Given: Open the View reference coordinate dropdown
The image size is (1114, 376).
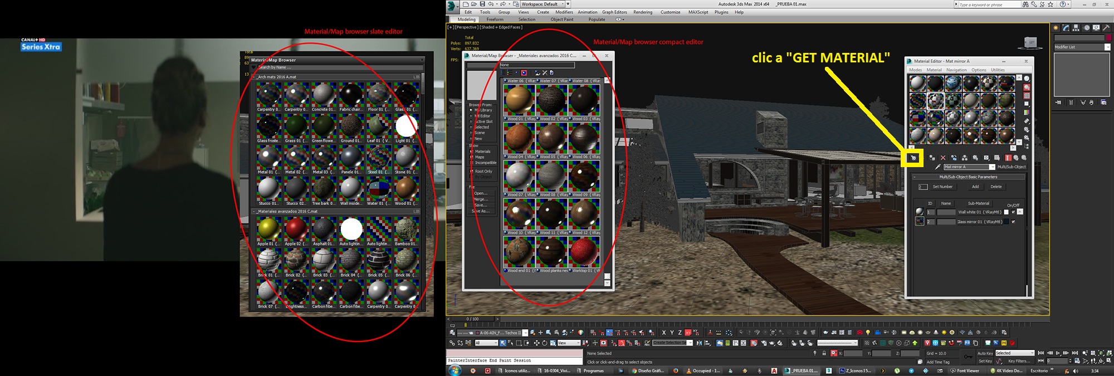Looking at the screenshot, I should (x=569, y=343).
